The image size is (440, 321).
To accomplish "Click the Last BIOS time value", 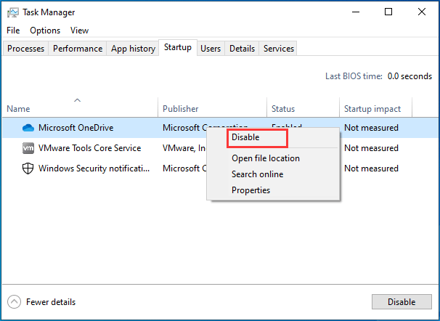I will [x=410, y=76].
